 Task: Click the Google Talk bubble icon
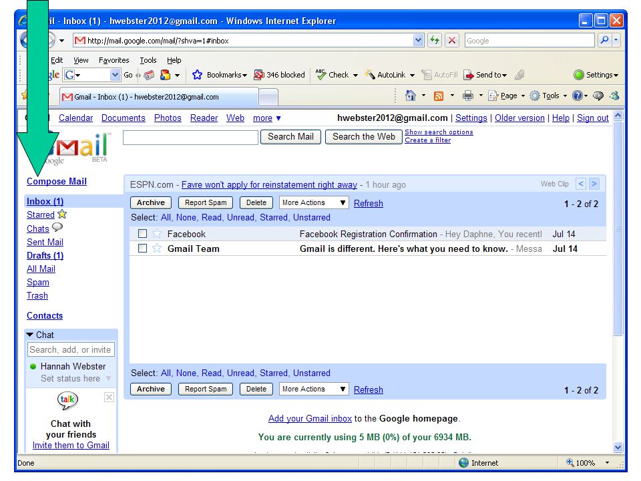67,400
